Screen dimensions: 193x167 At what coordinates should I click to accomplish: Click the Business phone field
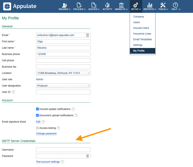click(x=63, y=54)
